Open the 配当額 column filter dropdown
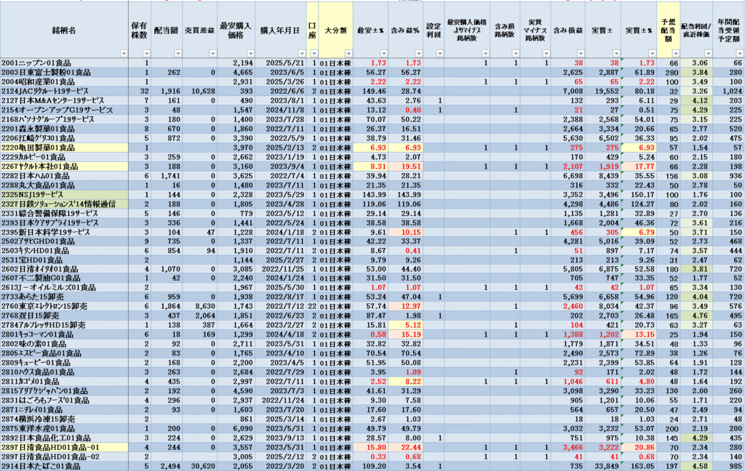 (178, 54)
